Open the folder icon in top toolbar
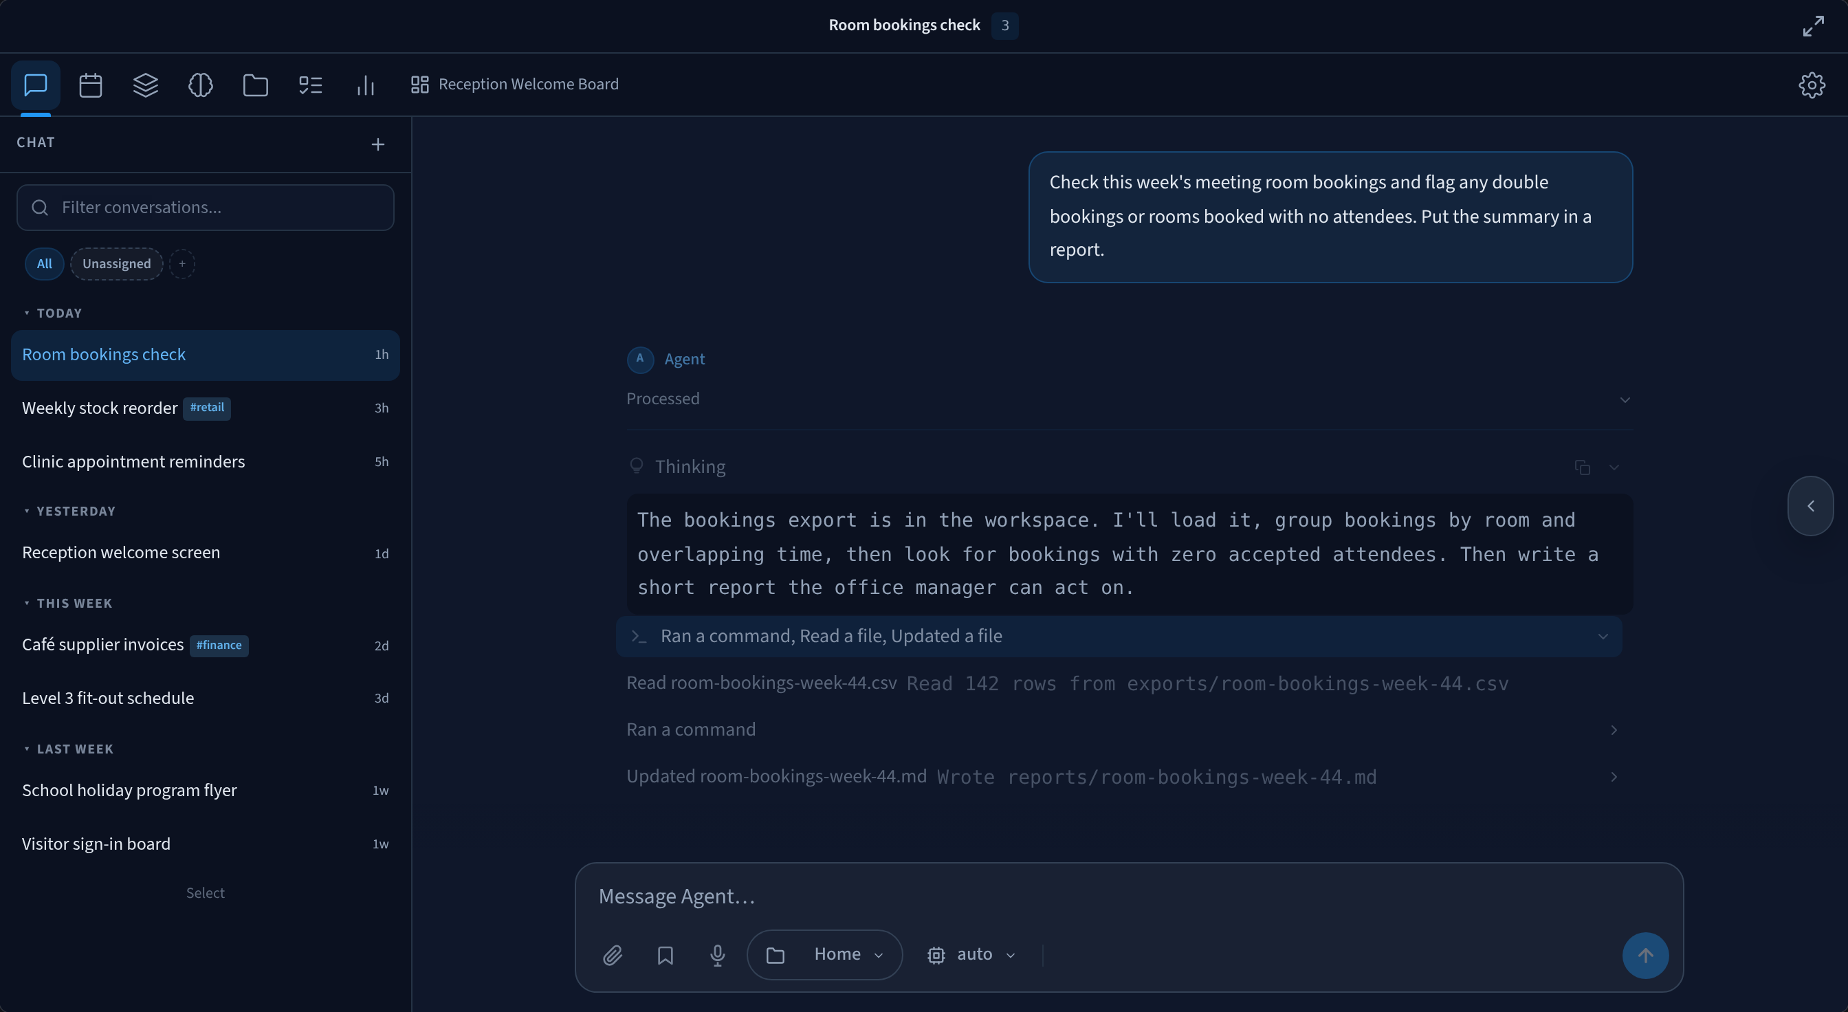The image size is (1848, 1012). coord(255,85)
